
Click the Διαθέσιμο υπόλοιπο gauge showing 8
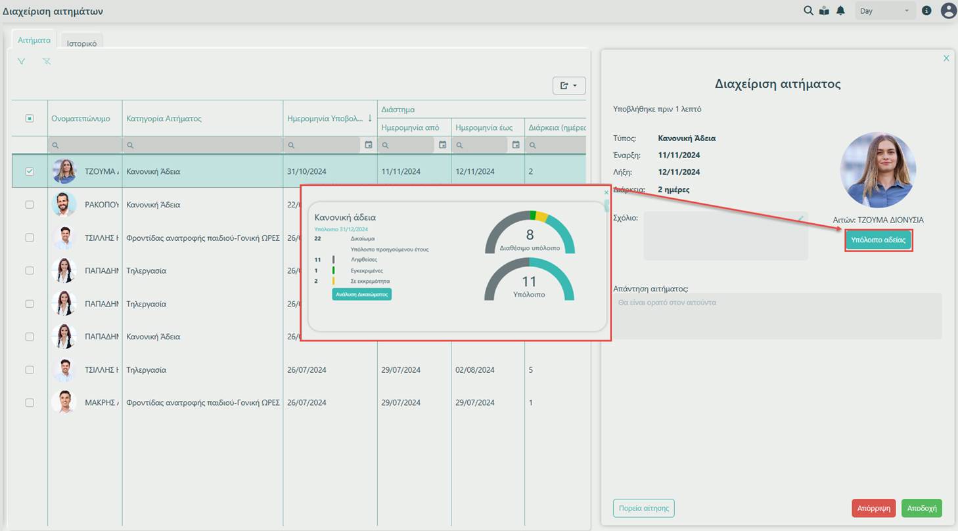coord(530,232)
